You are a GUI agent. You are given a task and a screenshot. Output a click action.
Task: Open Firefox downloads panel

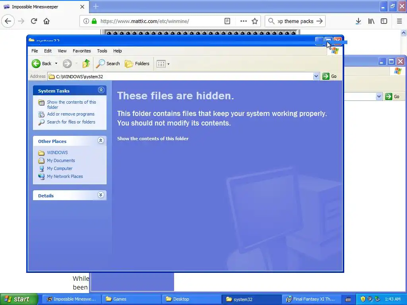tap(359, 21)
